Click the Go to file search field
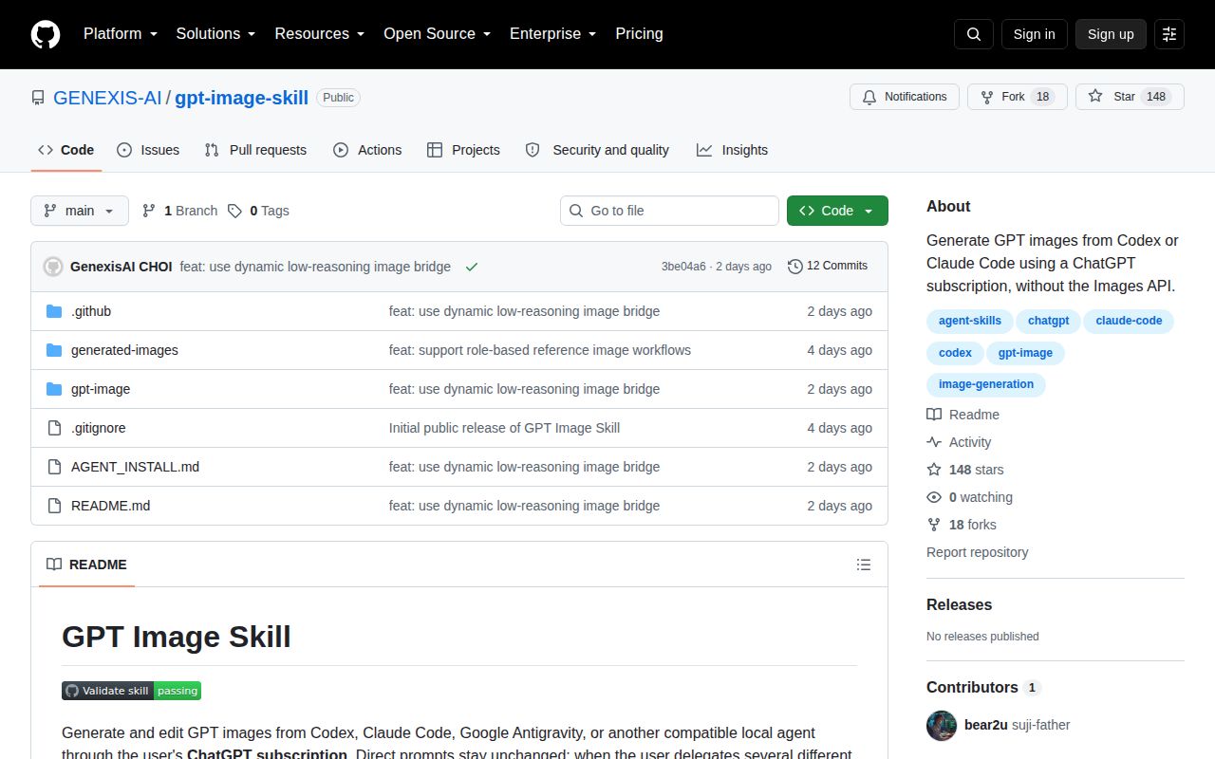 [x=669, y=211]
